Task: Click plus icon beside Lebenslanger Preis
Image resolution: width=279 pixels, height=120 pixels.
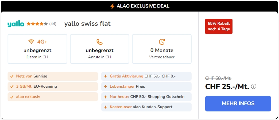Action: [x=106, y=87]
